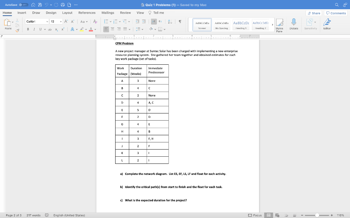Open the Design tab
The image size is (350, 218).
[51, 13]
